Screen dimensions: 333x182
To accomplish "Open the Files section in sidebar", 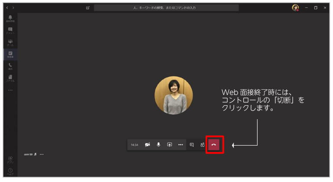I will point(10,78).
